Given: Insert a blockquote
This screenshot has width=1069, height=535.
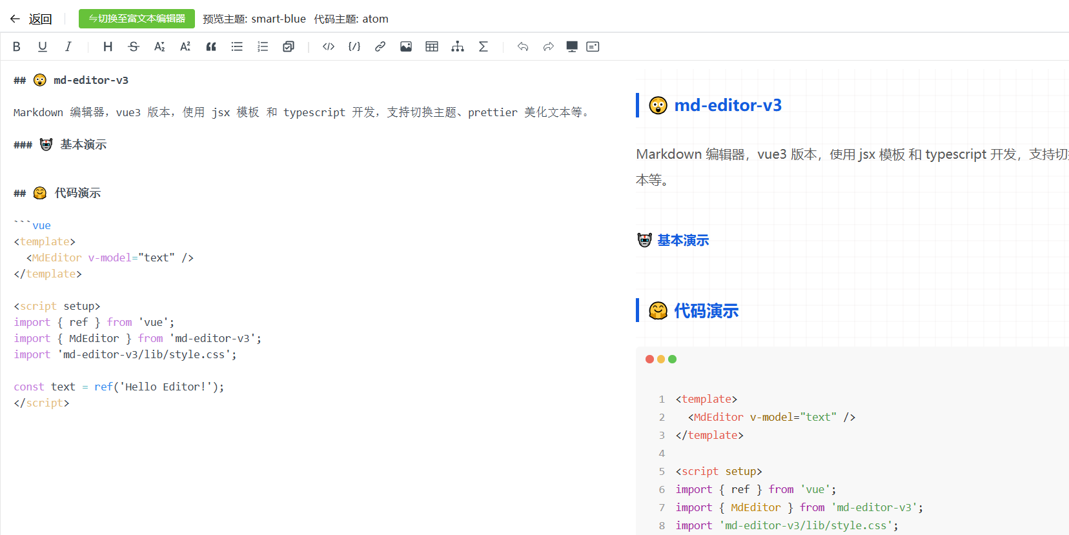Looking at the screenshot, I should click(211, 46).
